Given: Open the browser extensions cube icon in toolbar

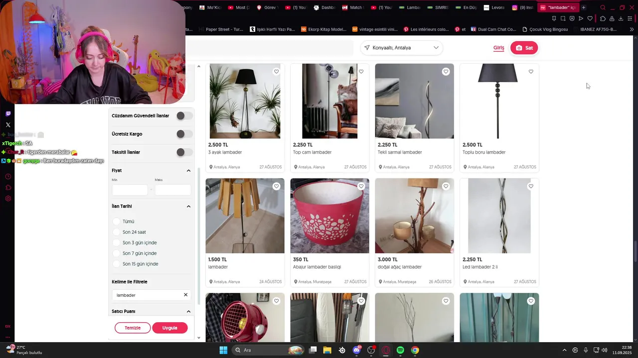Looking at the screenshot, I should pyautogui.click(x=603, y=18).
